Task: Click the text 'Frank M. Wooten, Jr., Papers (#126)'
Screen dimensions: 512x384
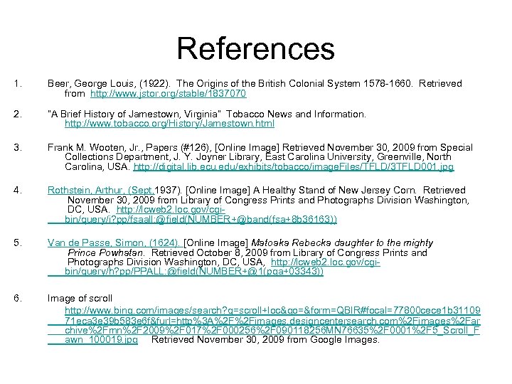Action: 128,148
